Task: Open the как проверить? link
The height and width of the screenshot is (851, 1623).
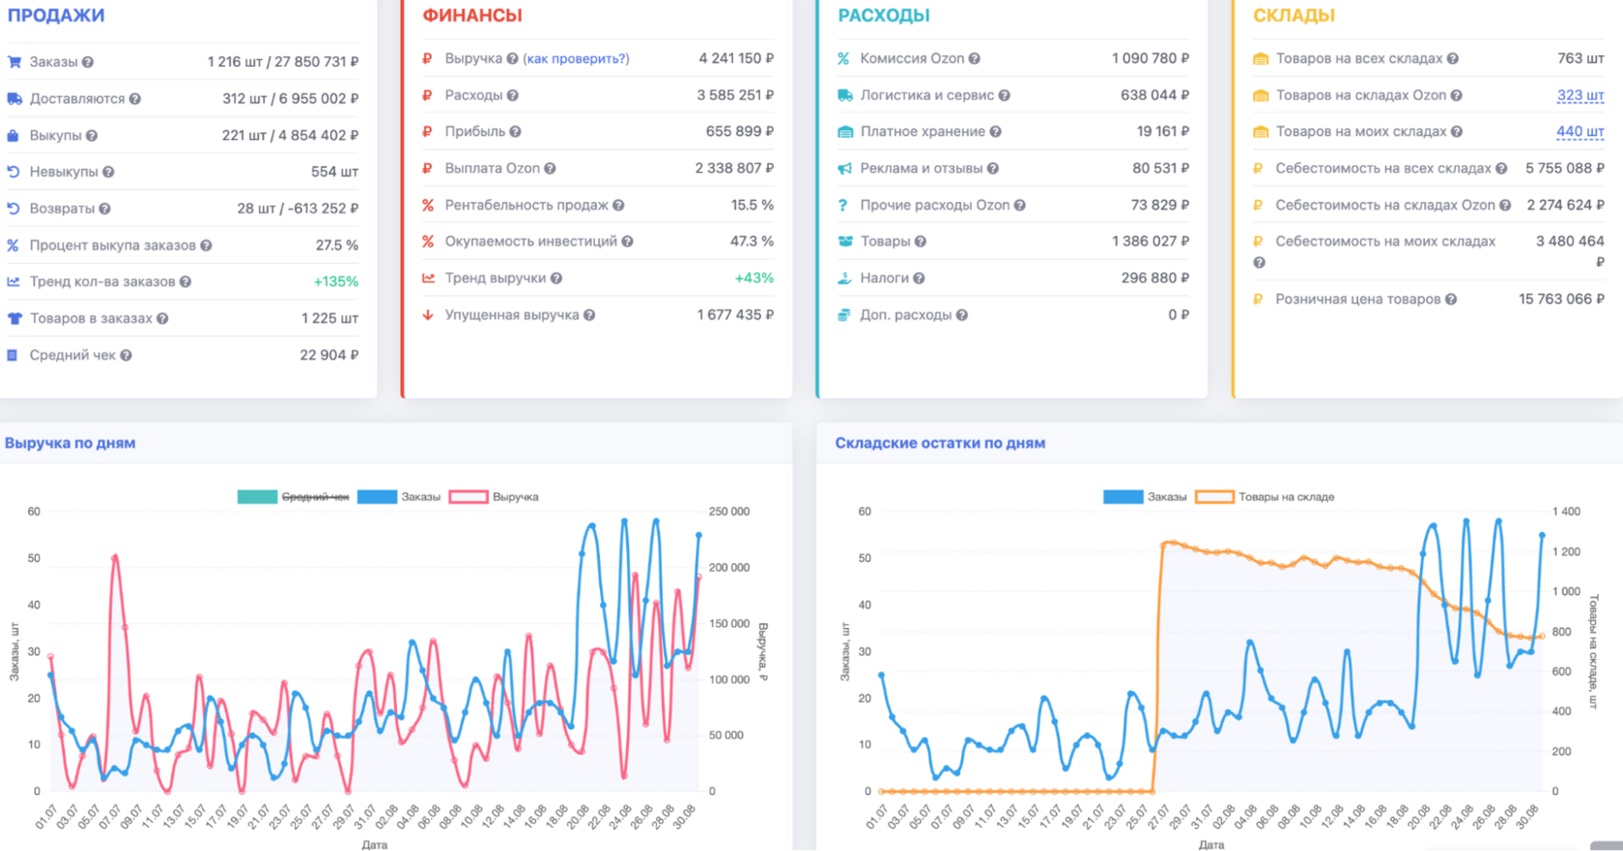Action: click(x=576, y=59)
